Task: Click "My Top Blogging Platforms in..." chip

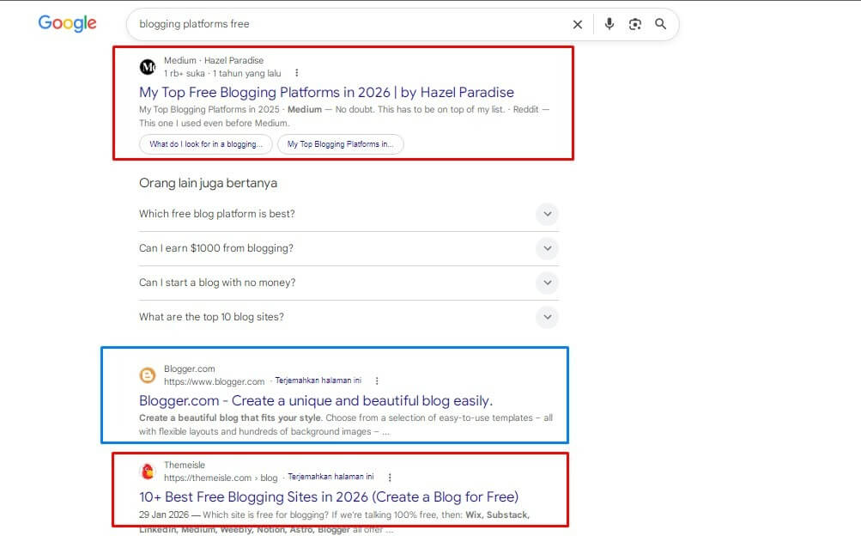Action: [341, 144]
